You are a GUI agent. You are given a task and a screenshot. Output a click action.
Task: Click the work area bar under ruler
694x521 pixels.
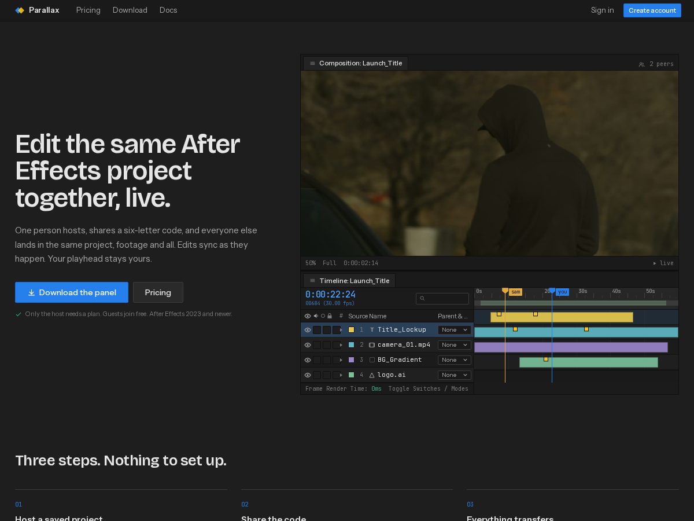573,303
